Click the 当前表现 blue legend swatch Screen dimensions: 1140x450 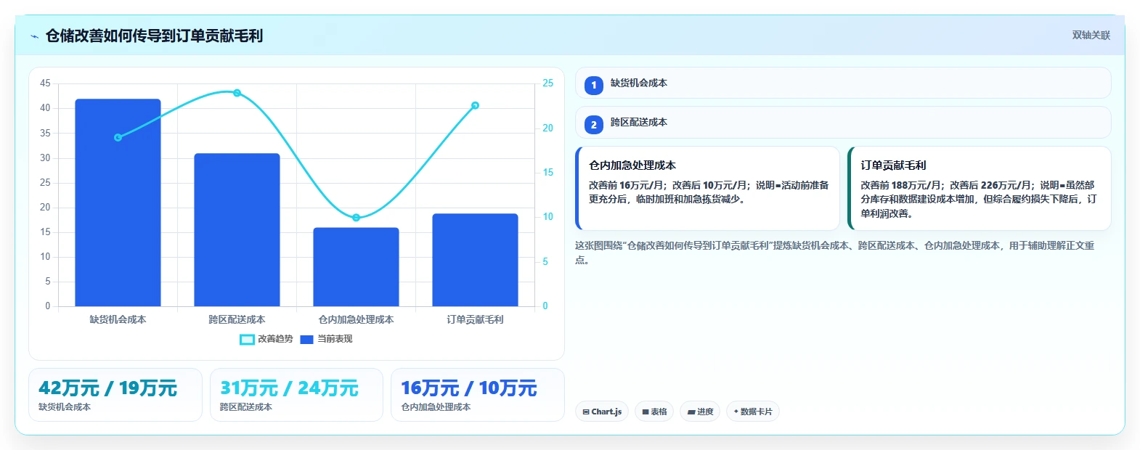[307, 339]
